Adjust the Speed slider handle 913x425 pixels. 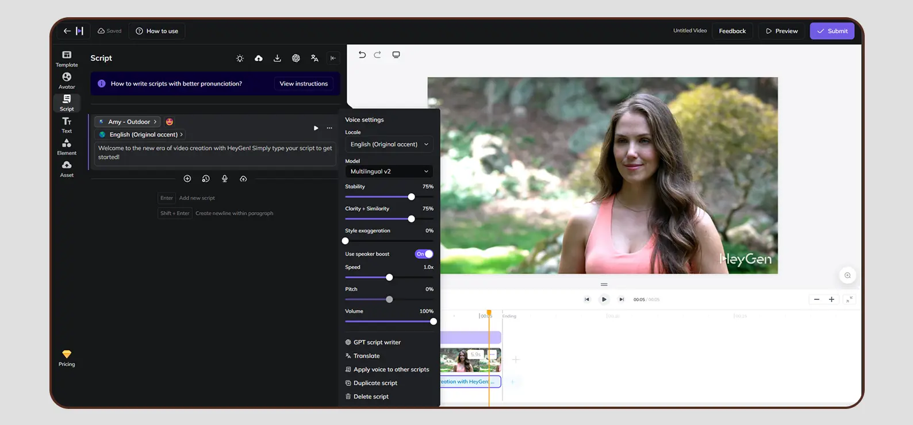point(389,277)
